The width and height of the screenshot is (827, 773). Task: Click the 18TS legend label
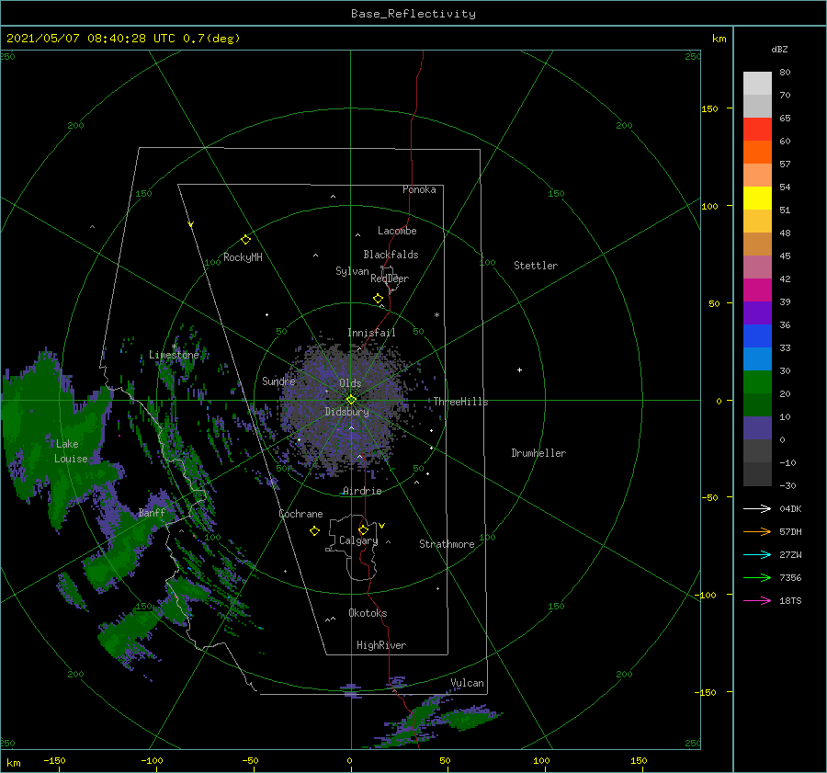pyautogui.click(x=790, y=600)
